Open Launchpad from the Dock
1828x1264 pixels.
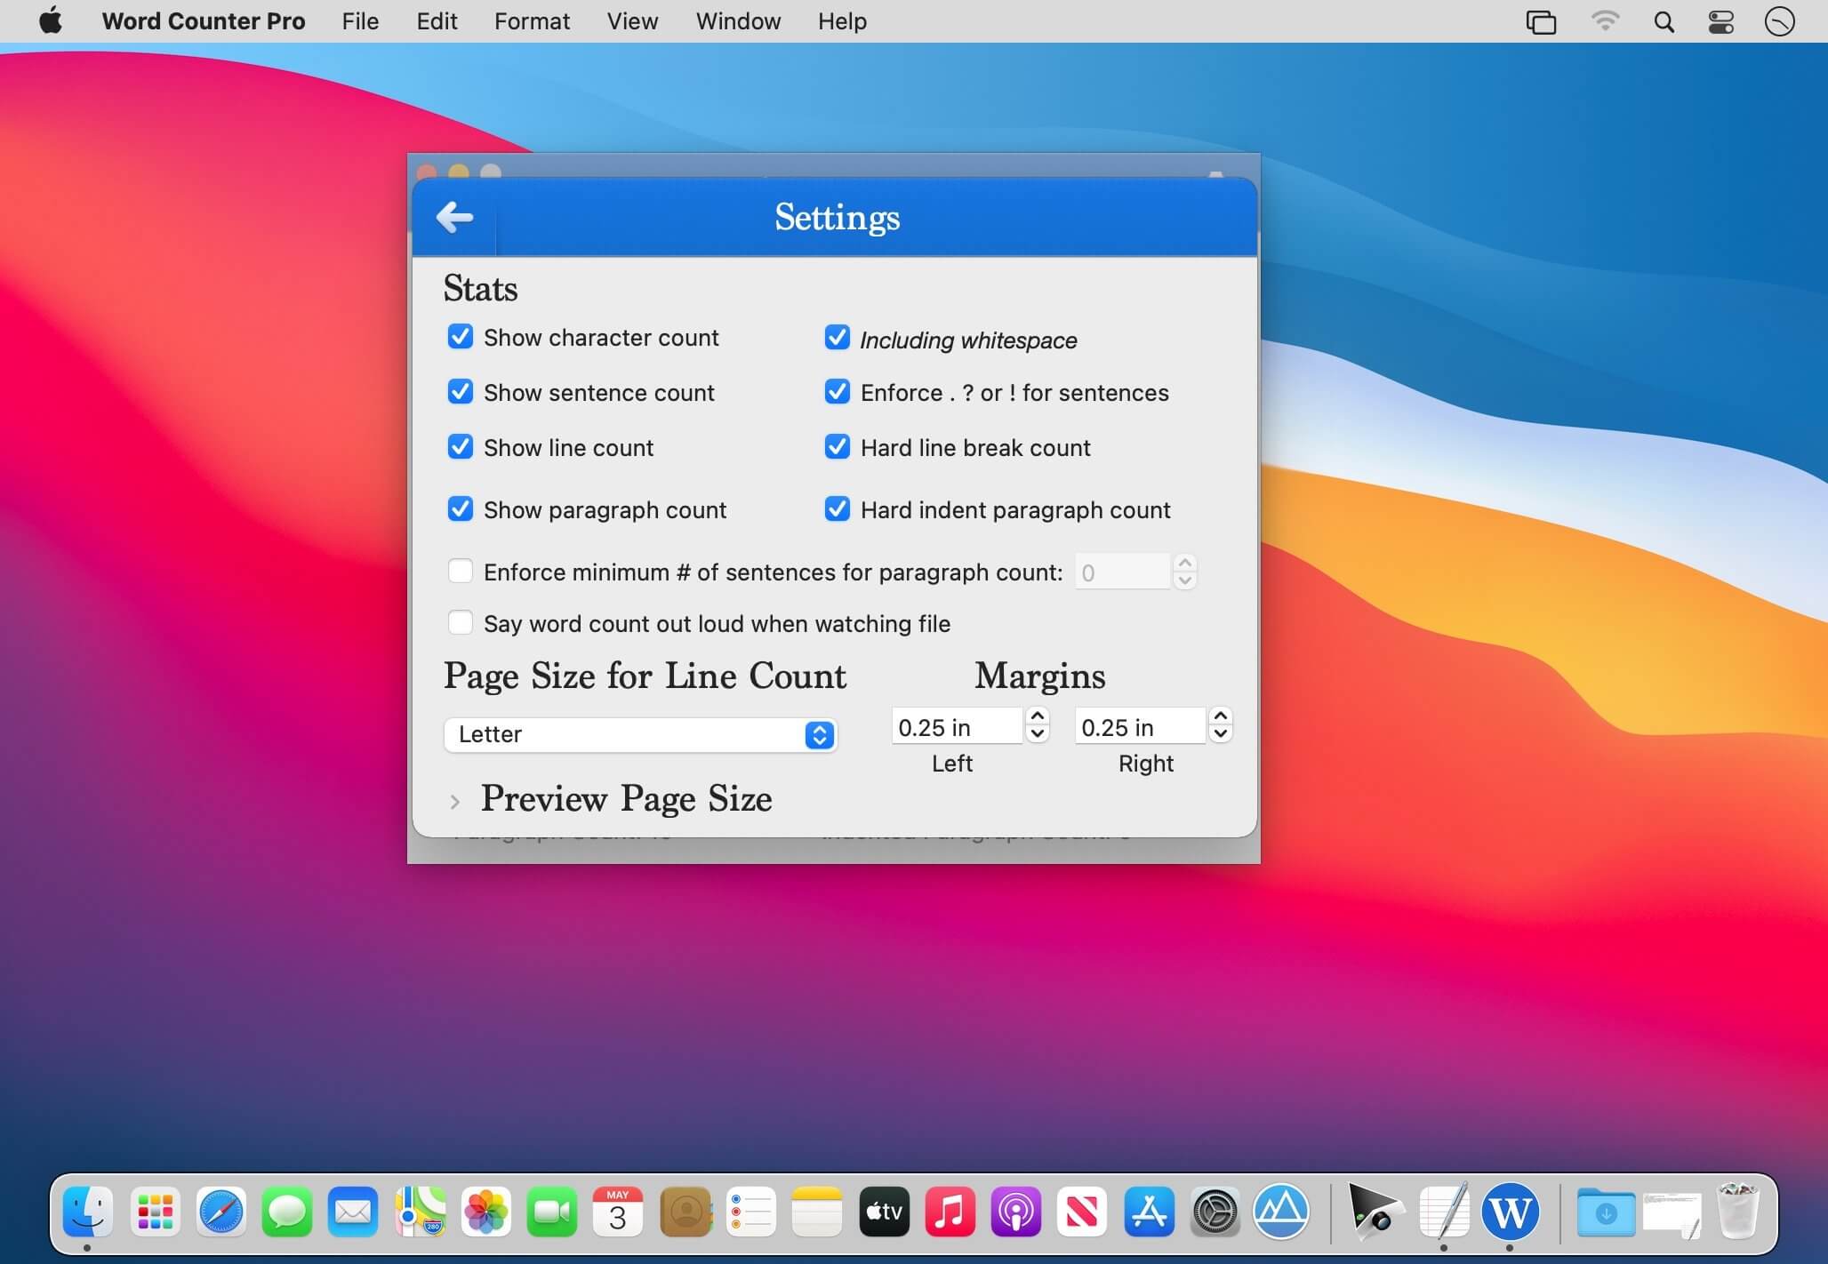pos(155,1212)
